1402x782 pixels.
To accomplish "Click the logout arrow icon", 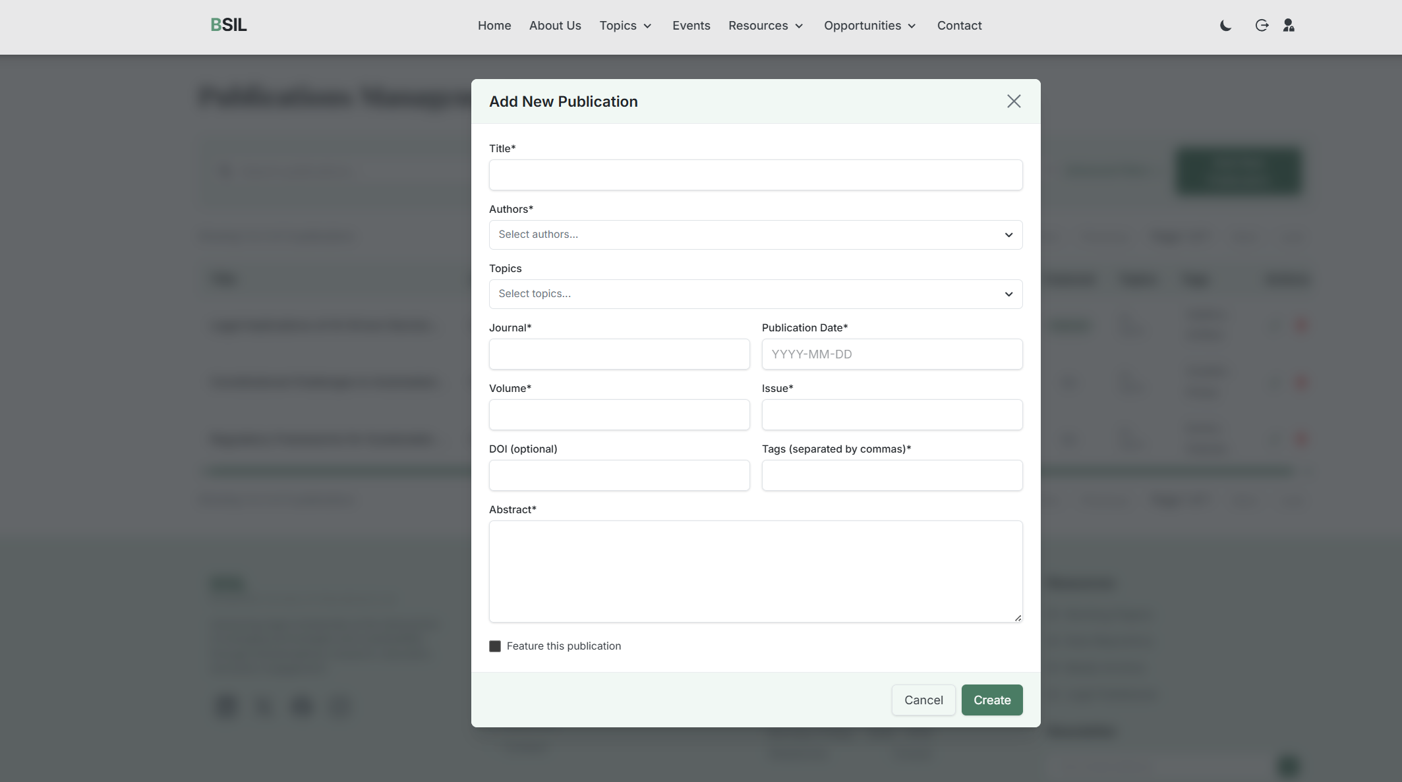I will tap(1262, 26).
